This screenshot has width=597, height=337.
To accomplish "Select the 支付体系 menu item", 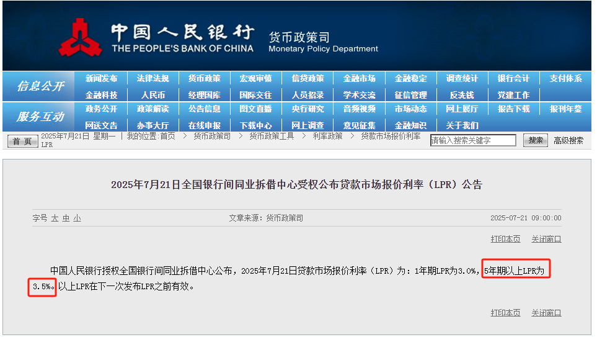I will (x=565, y=79).
